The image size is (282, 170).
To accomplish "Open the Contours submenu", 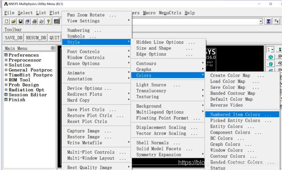I will click(x=168, y=63).
